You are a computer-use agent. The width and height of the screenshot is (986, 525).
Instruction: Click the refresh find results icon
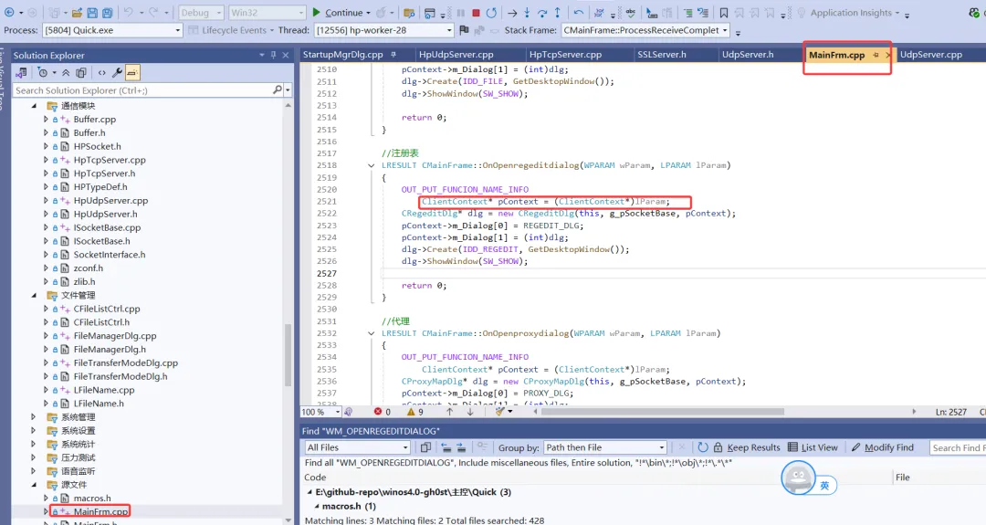click(703, 447)
